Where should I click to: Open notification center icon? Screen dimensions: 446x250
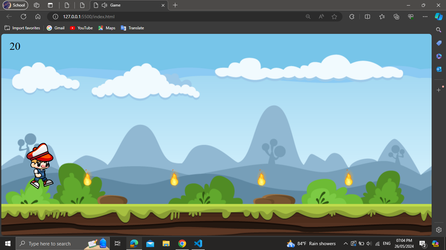tap(423, 243)
